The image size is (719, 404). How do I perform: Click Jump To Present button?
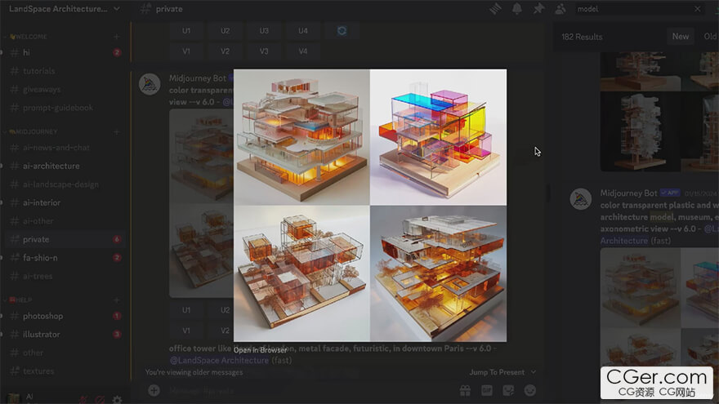tap(502, 372)
